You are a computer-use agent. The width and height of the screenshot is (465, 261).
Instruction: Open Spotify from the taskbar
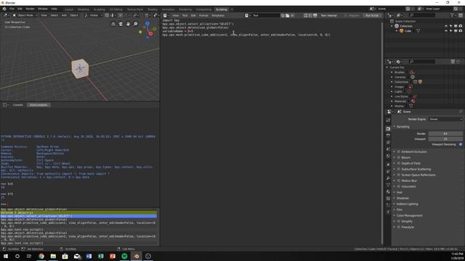pyautogui.click(x=124, y=256)
